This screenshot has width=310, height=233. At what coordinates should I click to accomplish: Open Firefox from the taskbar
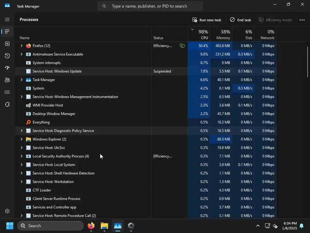(91, 226)
